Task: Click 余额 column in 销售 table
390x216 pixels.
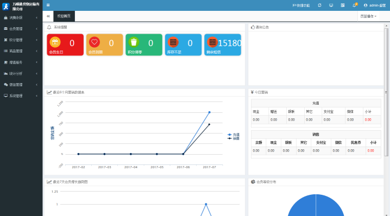Action: click(x=259, y=143)
